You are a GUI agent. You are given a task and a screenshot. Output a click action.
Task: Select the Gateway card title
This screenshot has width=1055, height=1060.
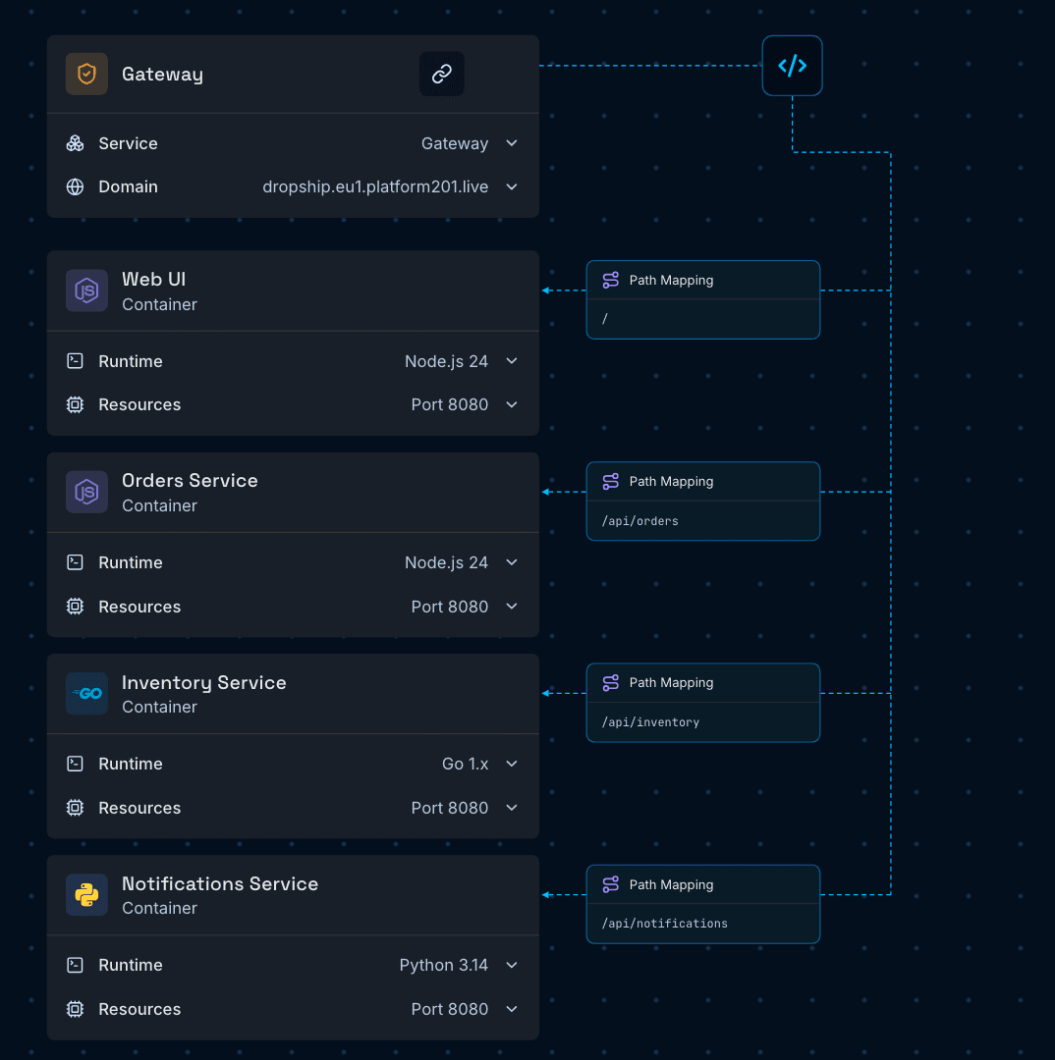(162, 75)
